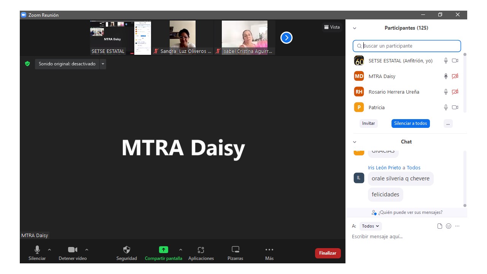Expand the Sonido original dropdown arrow
The image size is (487, 274).
point(103,64)
